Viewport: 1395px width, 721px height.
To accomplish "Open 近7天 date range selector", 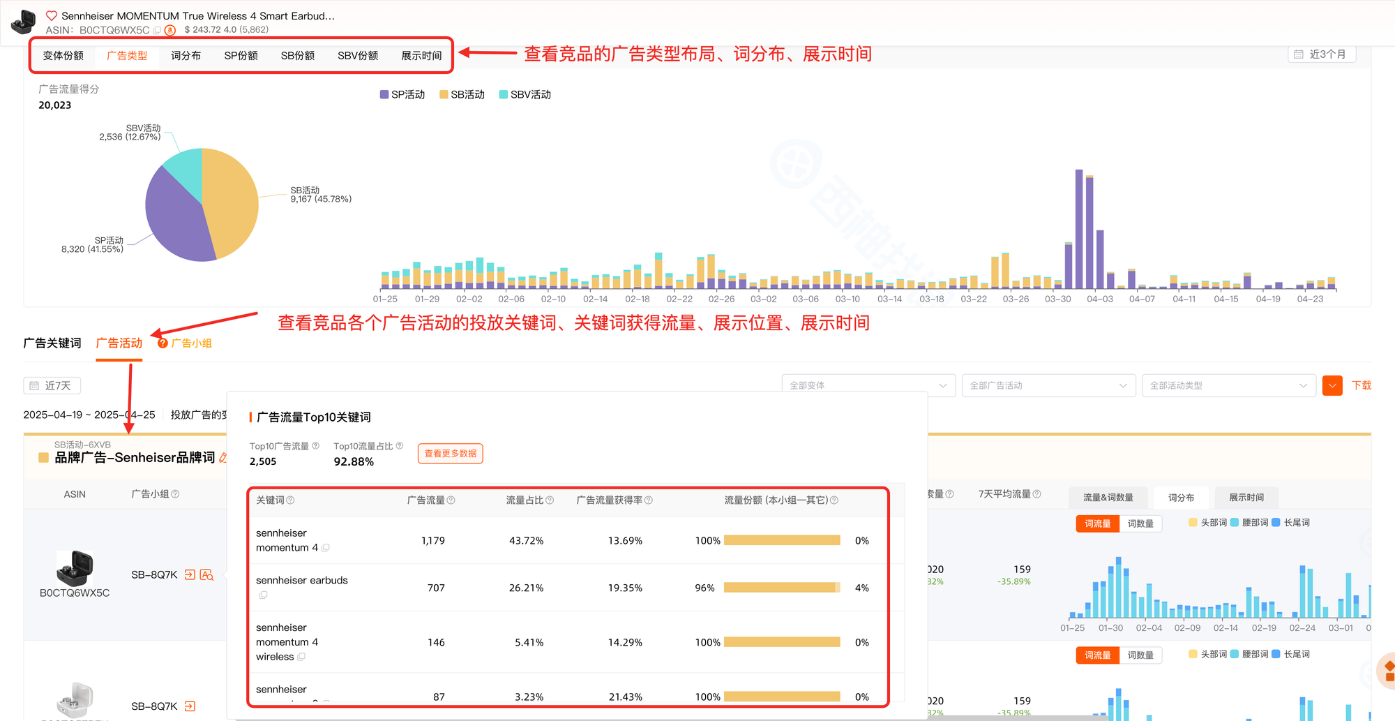I will tap(52, 385).
